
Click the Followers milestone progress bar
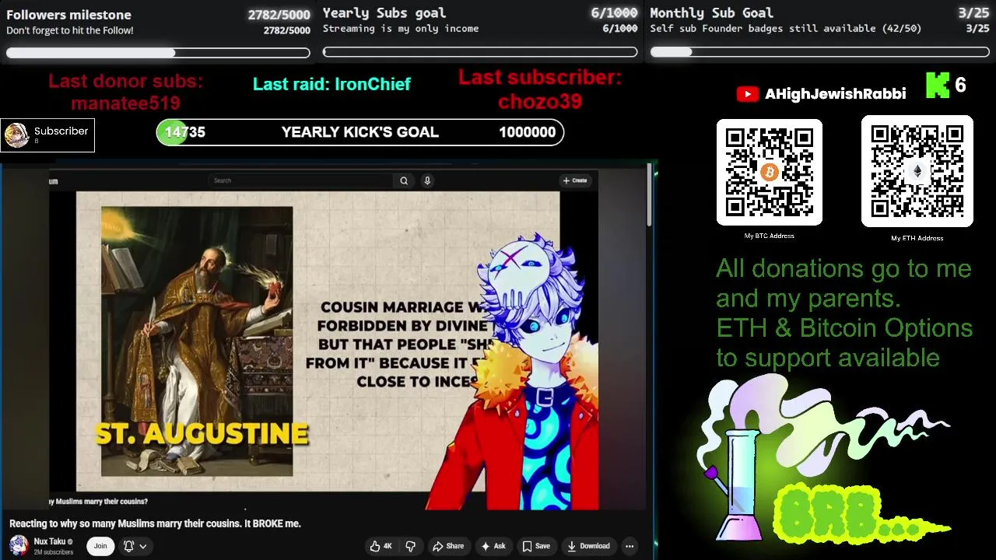click(158, 53)
